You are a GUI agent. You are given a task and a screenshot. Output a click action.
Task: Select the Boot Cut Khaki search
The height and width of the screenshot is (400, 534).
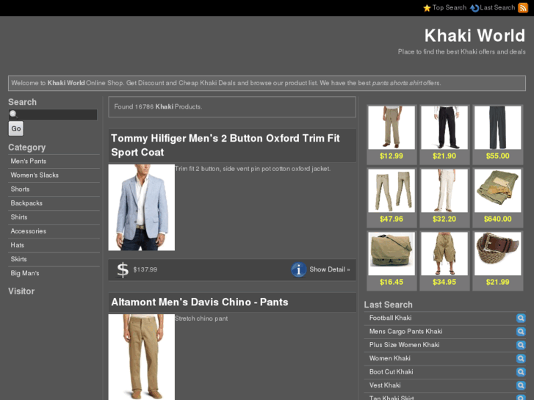(x=391, y=372)
